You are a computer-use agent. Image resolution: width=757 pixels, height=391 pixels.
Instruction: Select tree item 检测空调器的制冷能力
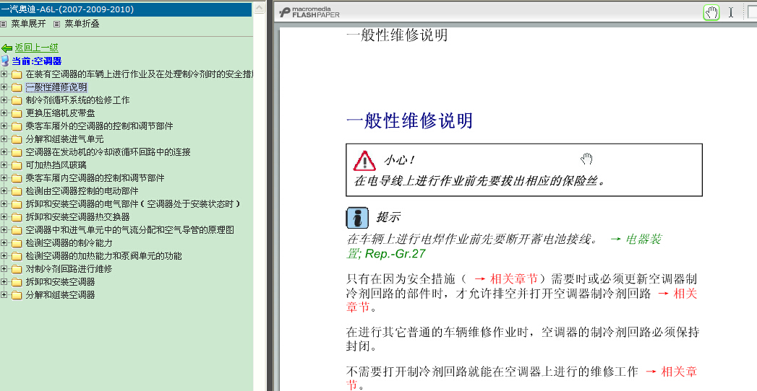69,242
